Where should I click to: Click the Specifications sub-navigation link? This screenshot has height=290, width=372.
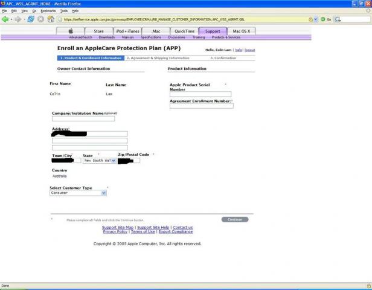(151, 37)
